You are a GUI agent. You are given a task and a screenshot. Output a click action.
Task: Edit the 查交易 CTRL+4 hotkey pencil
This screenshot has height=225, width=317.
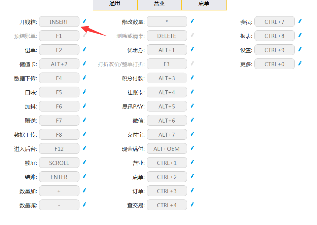click(192, 205)
